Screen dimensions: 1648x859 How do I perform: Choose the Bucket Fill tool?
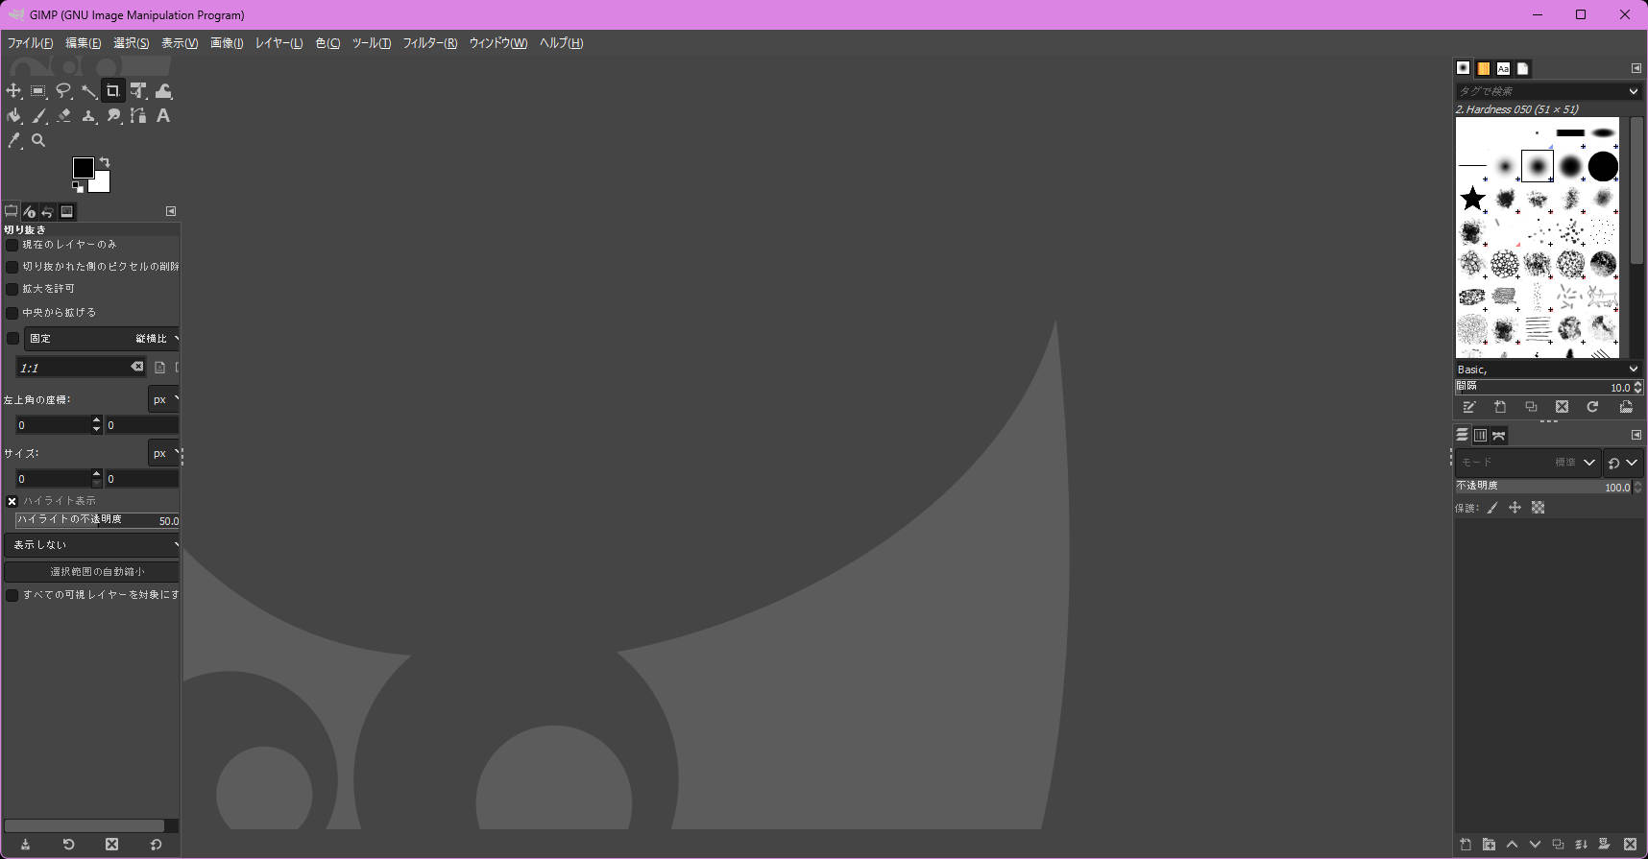[x=13, y=116]
